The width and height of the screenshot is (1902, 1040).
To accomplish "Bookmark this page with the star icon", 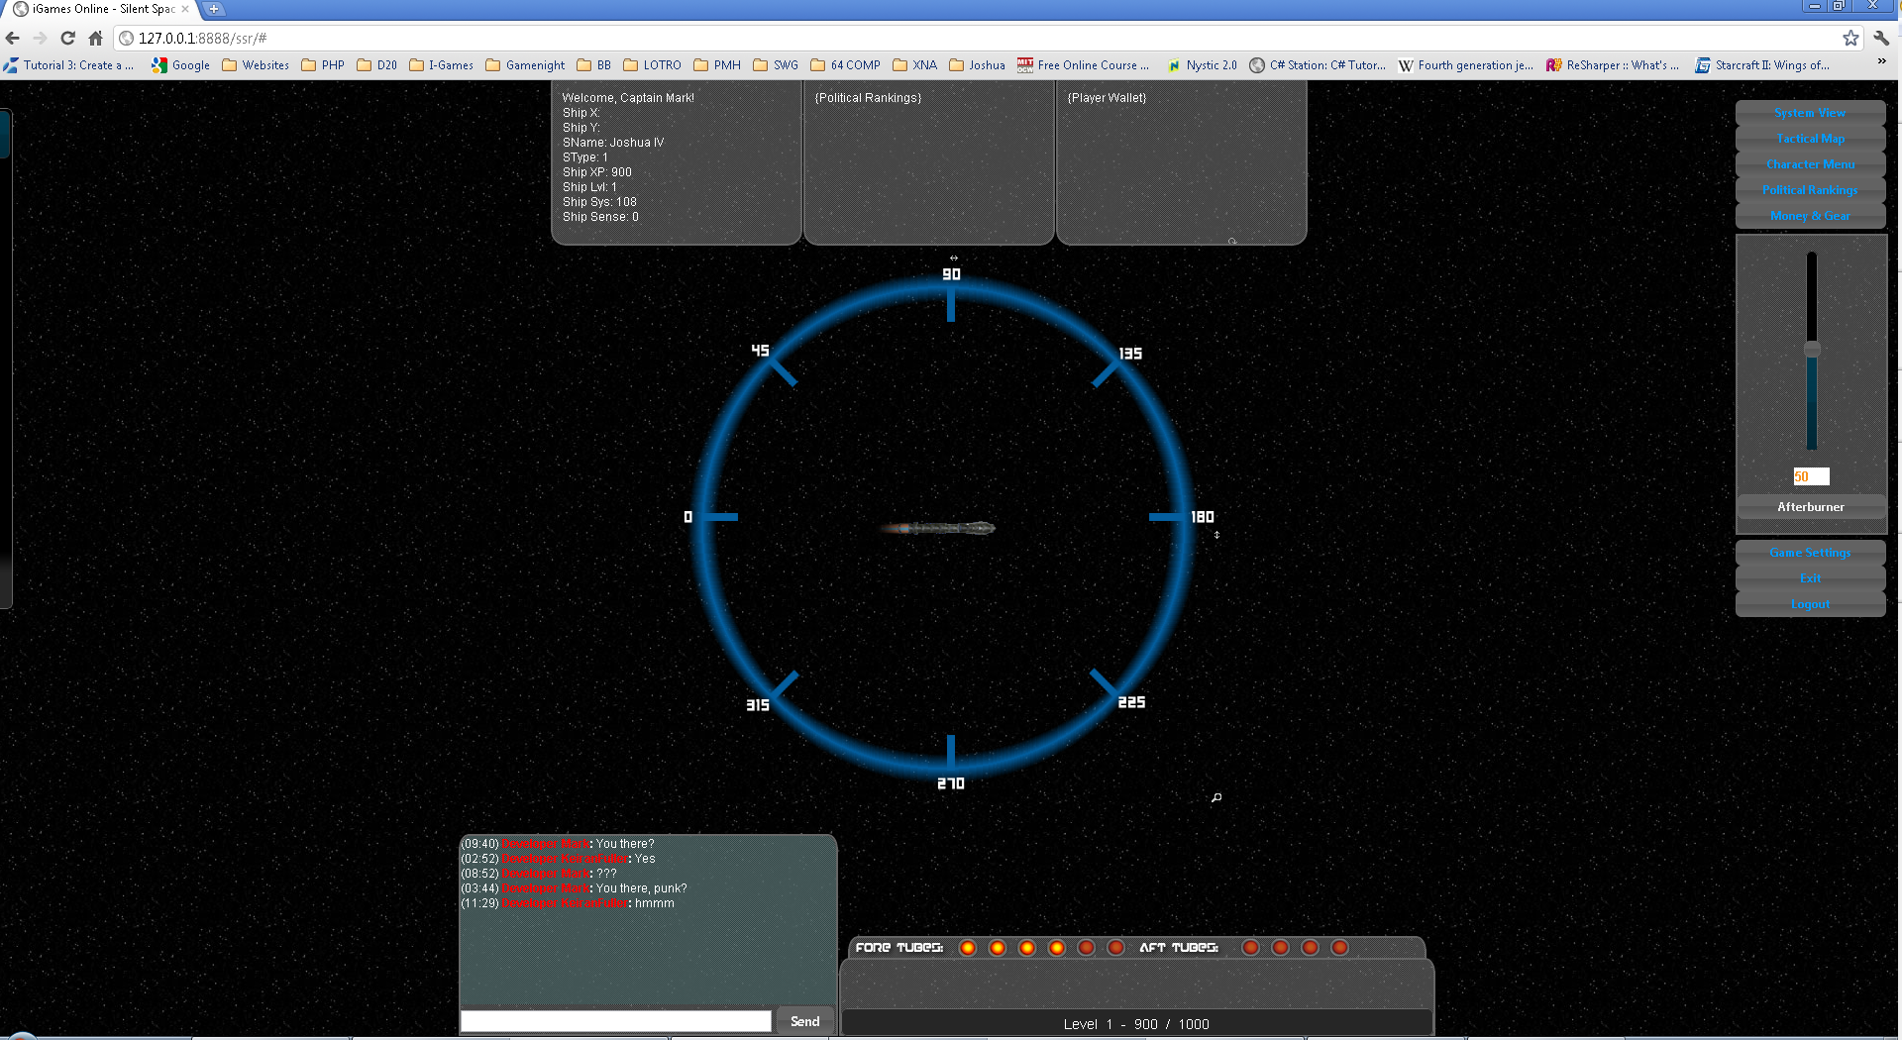I will [1850, 39].
